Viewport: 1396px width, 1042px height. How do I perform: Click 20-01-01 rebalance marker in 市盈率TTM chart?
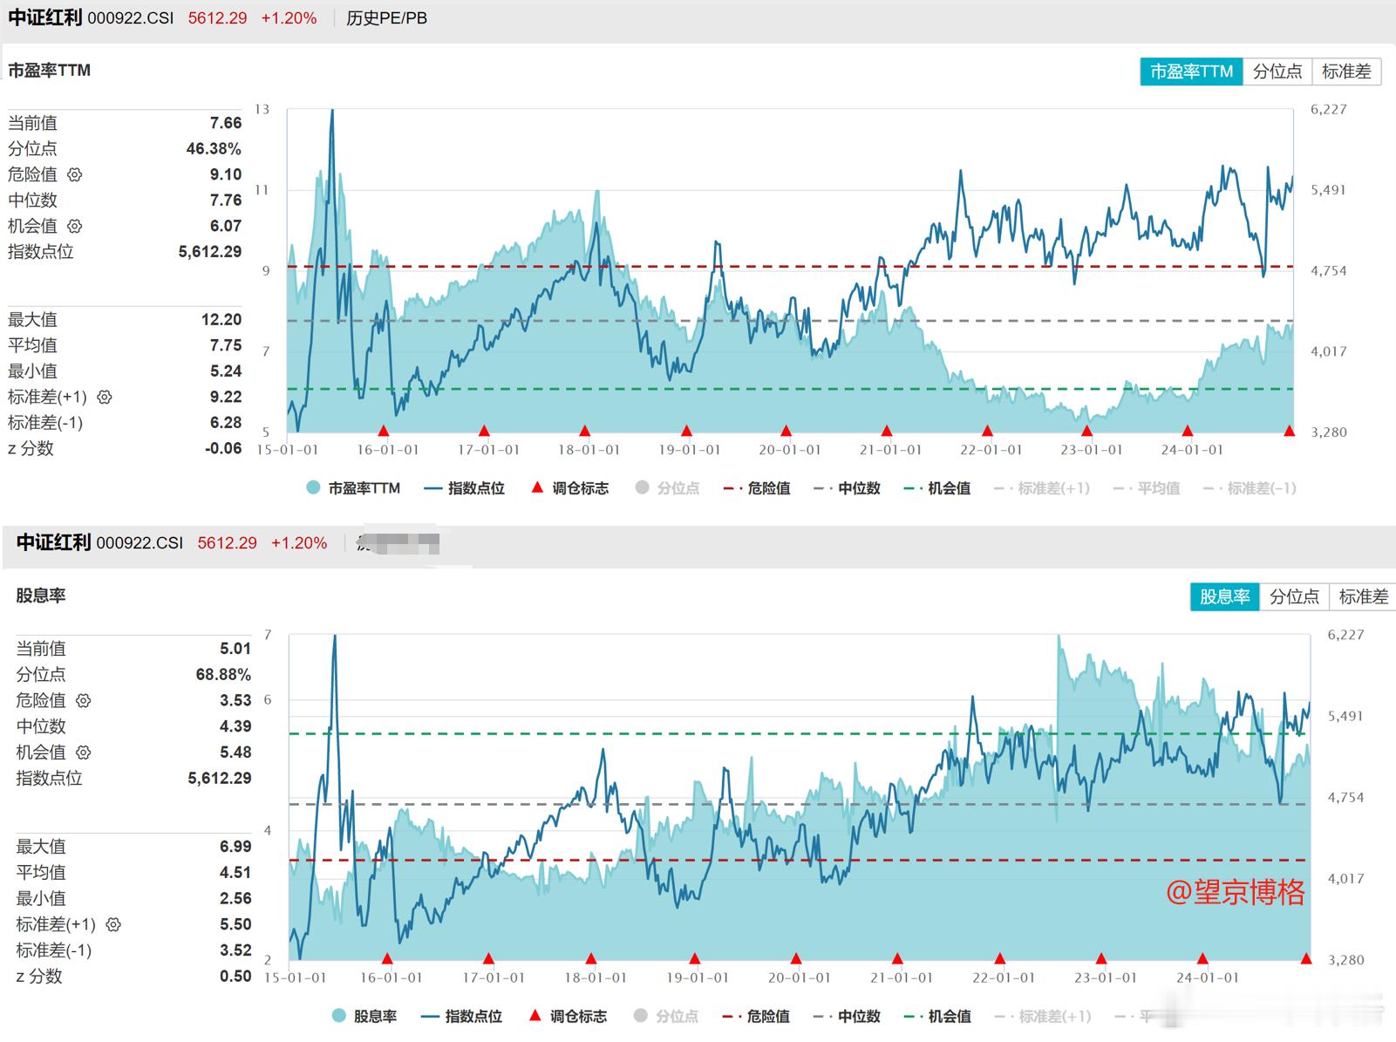(786, 431)
